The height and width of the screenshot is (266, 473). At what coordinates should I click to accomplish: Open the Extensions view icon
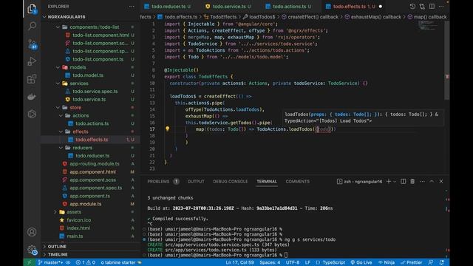tap(32, 79)
